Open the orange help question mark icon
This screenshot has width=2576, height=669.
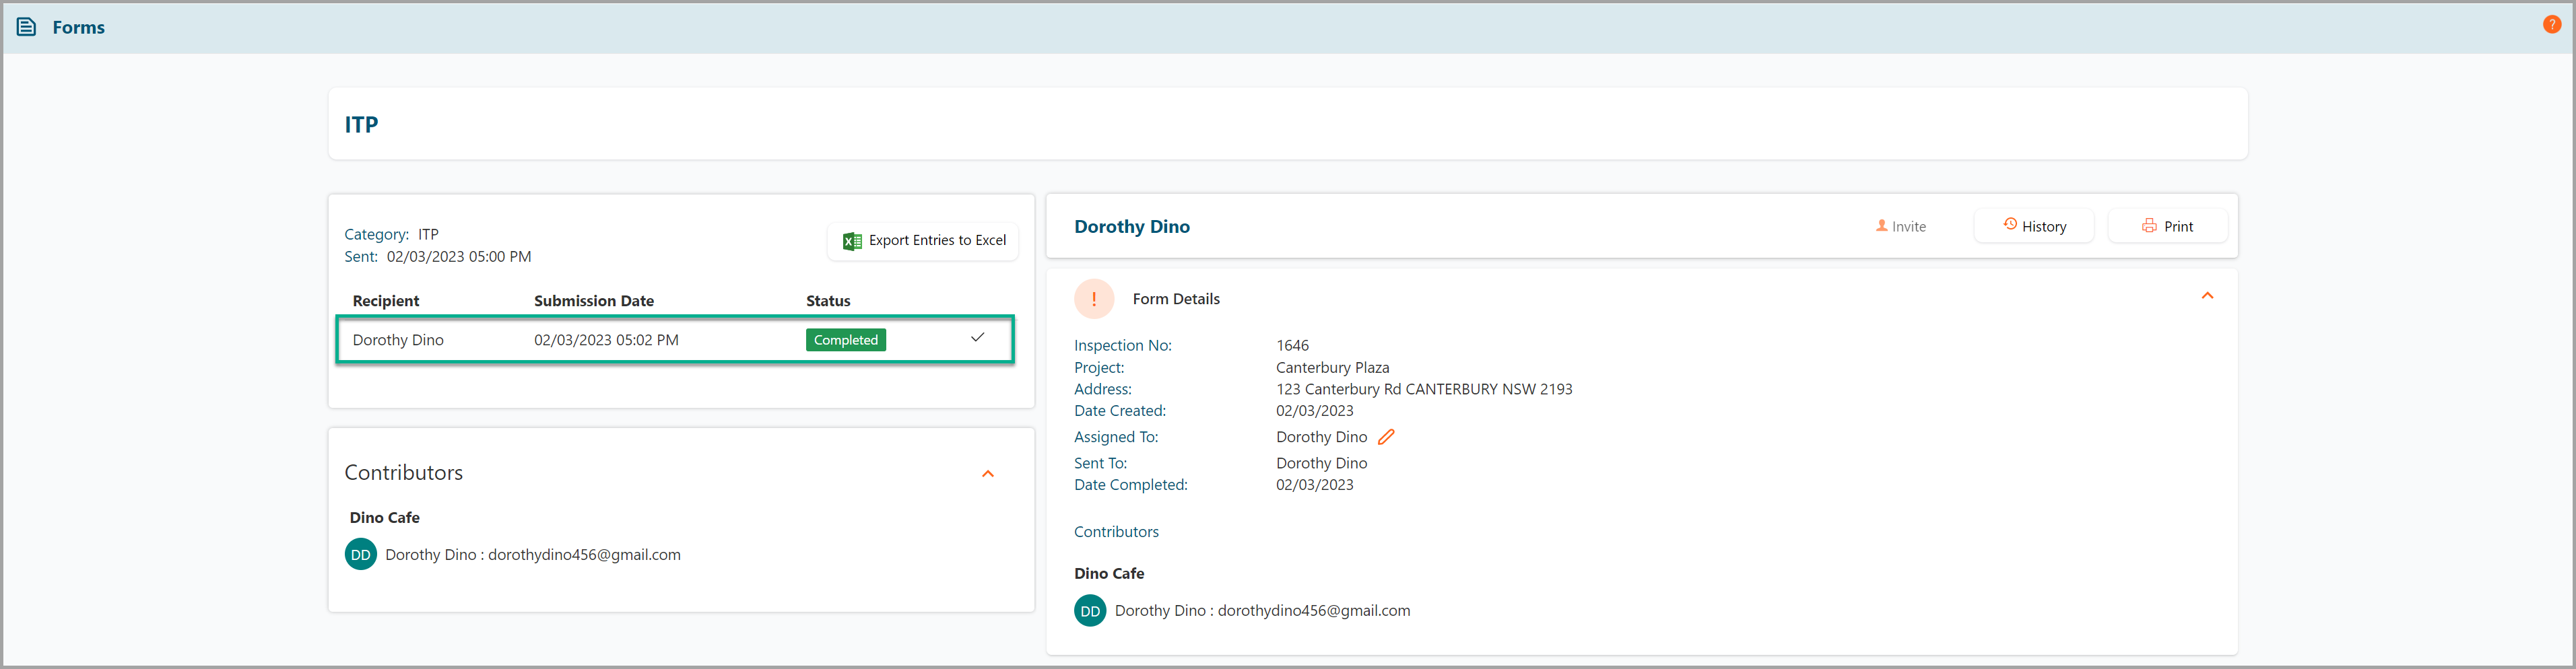(x=2551, y=25)
